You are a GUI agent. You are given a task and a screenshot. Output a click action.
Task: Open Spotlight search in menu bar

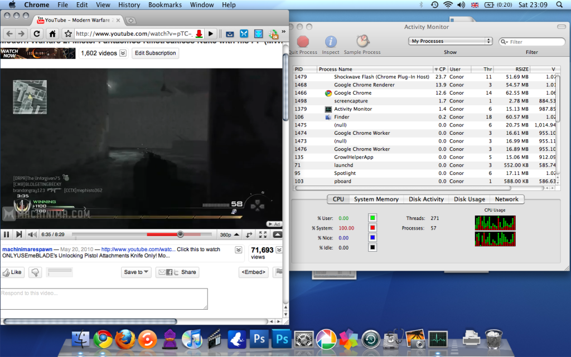click(x=559, y=4)
